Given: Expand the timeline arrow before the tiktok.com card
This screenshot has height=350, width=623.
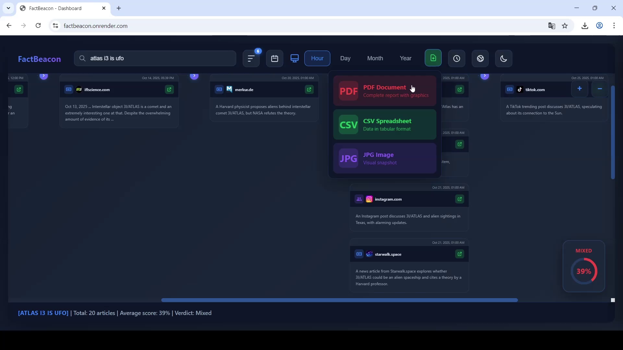Looking at the screenshot, I should pyautogui.click(x=484, y=76).
